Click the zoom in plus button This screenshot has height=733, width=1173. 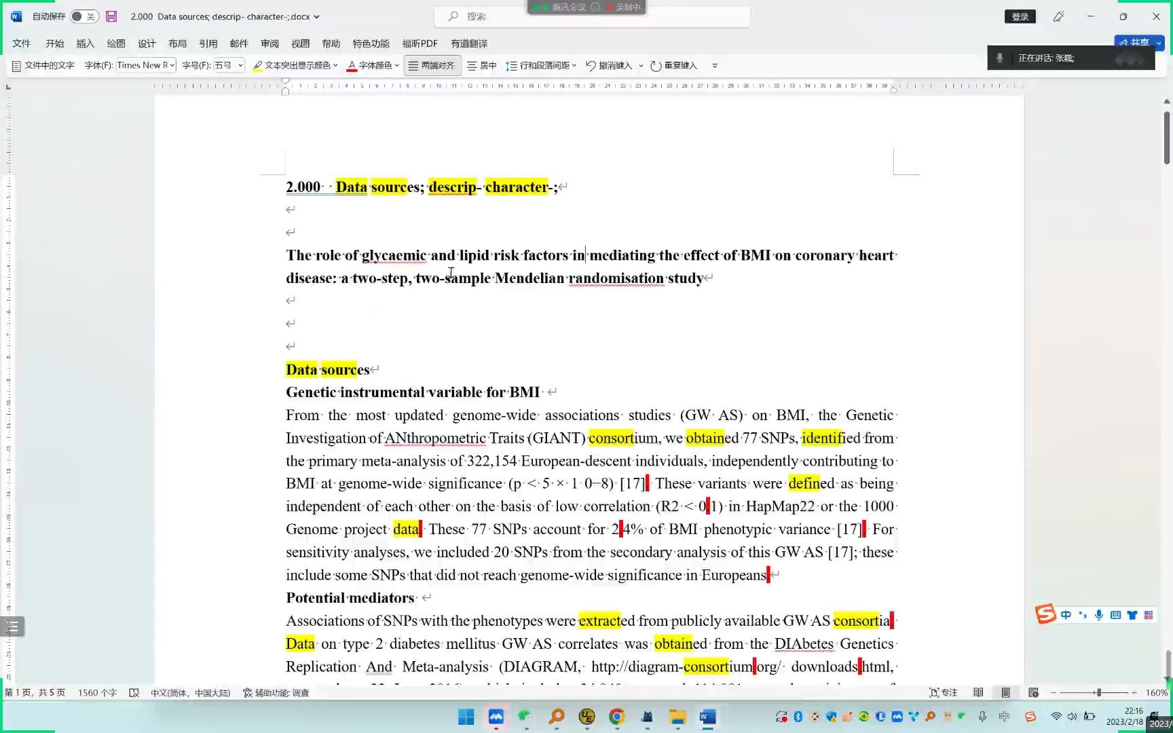(1134, 693)
